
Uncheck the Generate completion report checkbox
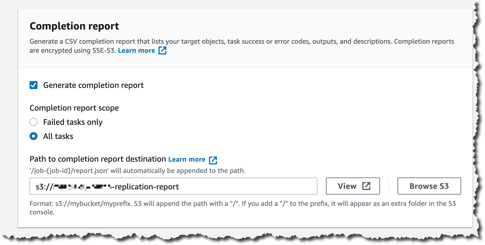[34, 85]
